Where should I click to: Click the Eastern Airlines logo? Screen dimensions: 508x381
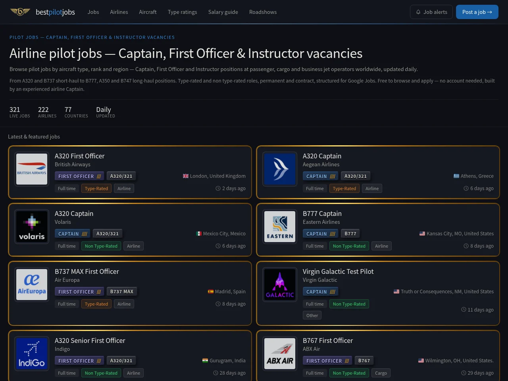pyautogui.click(x=280, y=227)
